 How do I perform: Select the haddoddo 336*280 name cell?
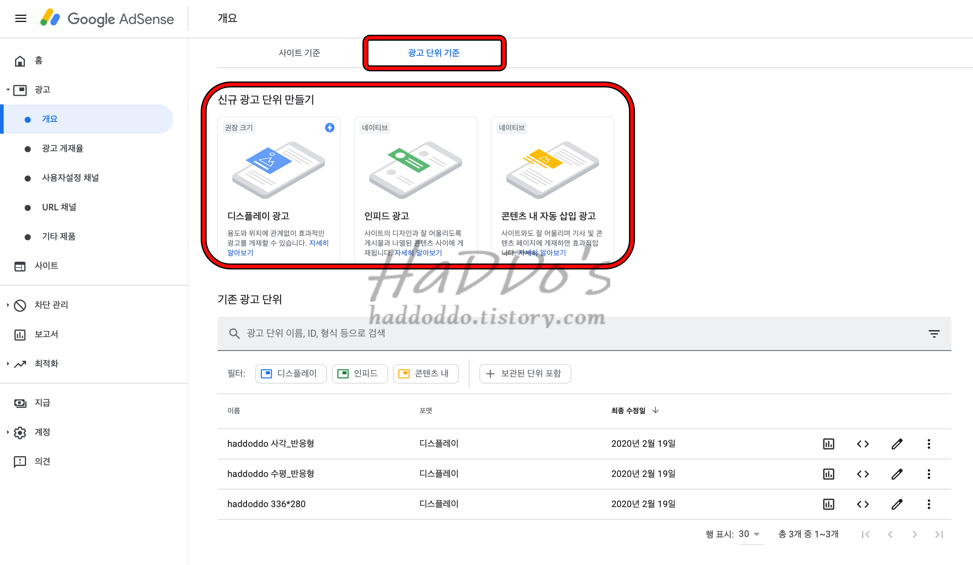pyautogui.click(x=267, y=504)
